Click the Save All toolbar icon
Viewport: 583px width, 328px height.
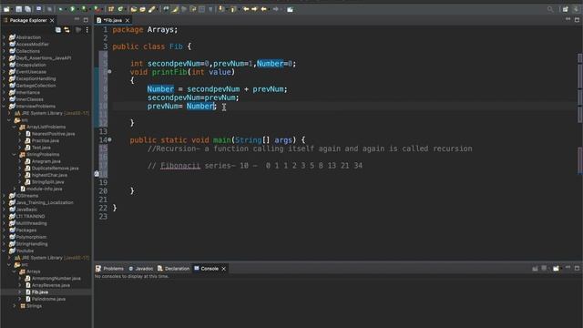[27, 9]
